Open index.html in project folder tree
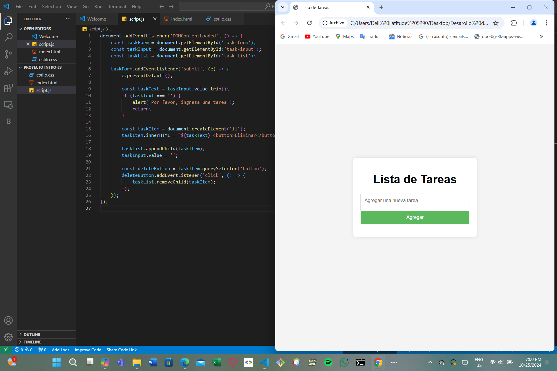 47,83
